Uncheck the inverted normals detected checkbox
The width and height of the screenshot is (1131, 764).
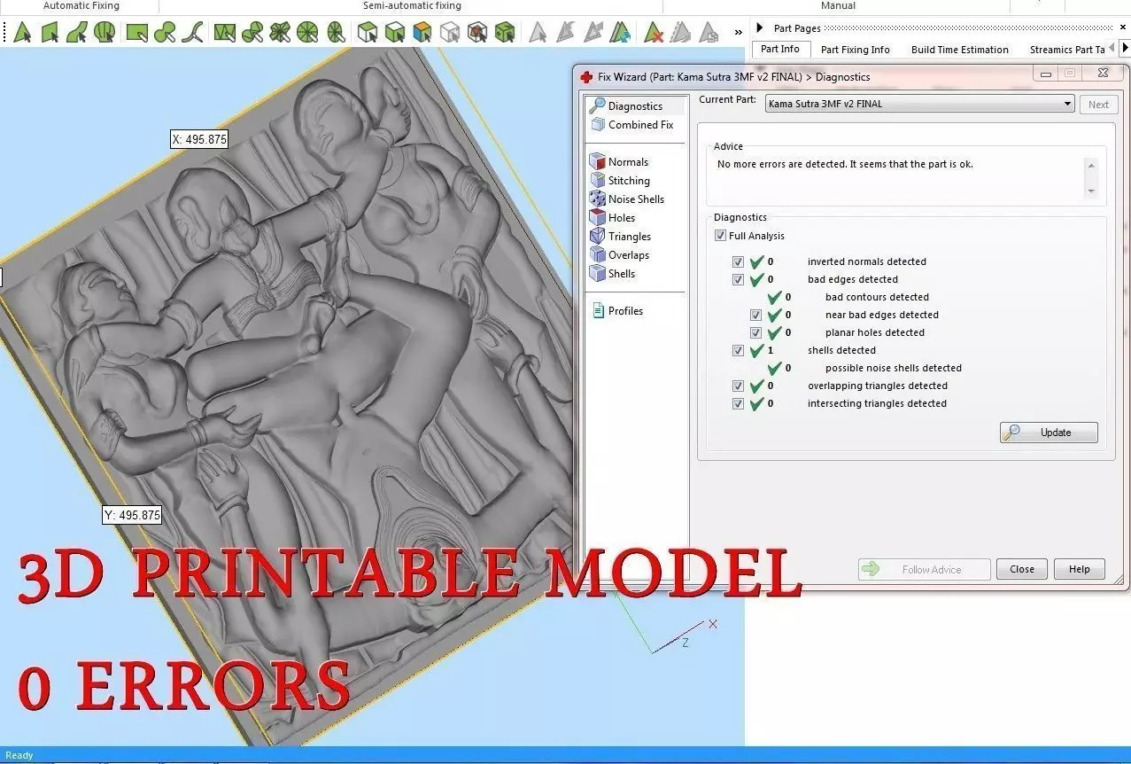coord(739,261)
